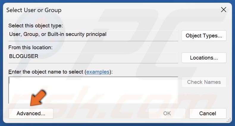Expand the Advanced search options
This screenshot has height=126, width=235.
[31, 113]
